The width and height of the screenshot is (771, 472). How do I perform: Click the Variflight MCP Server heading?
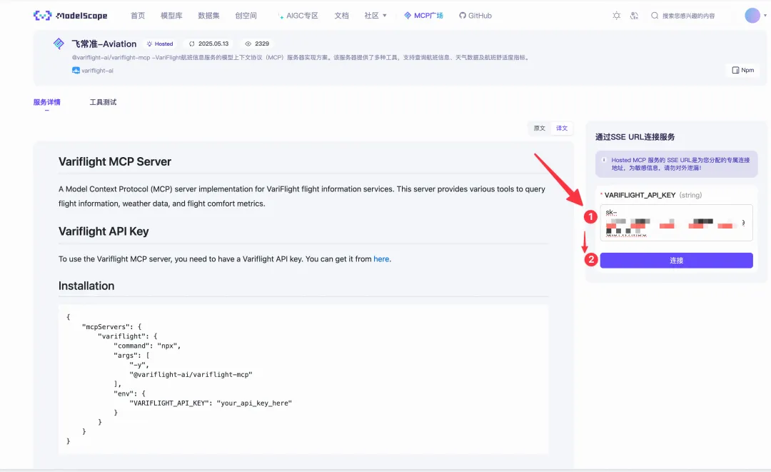115,162
